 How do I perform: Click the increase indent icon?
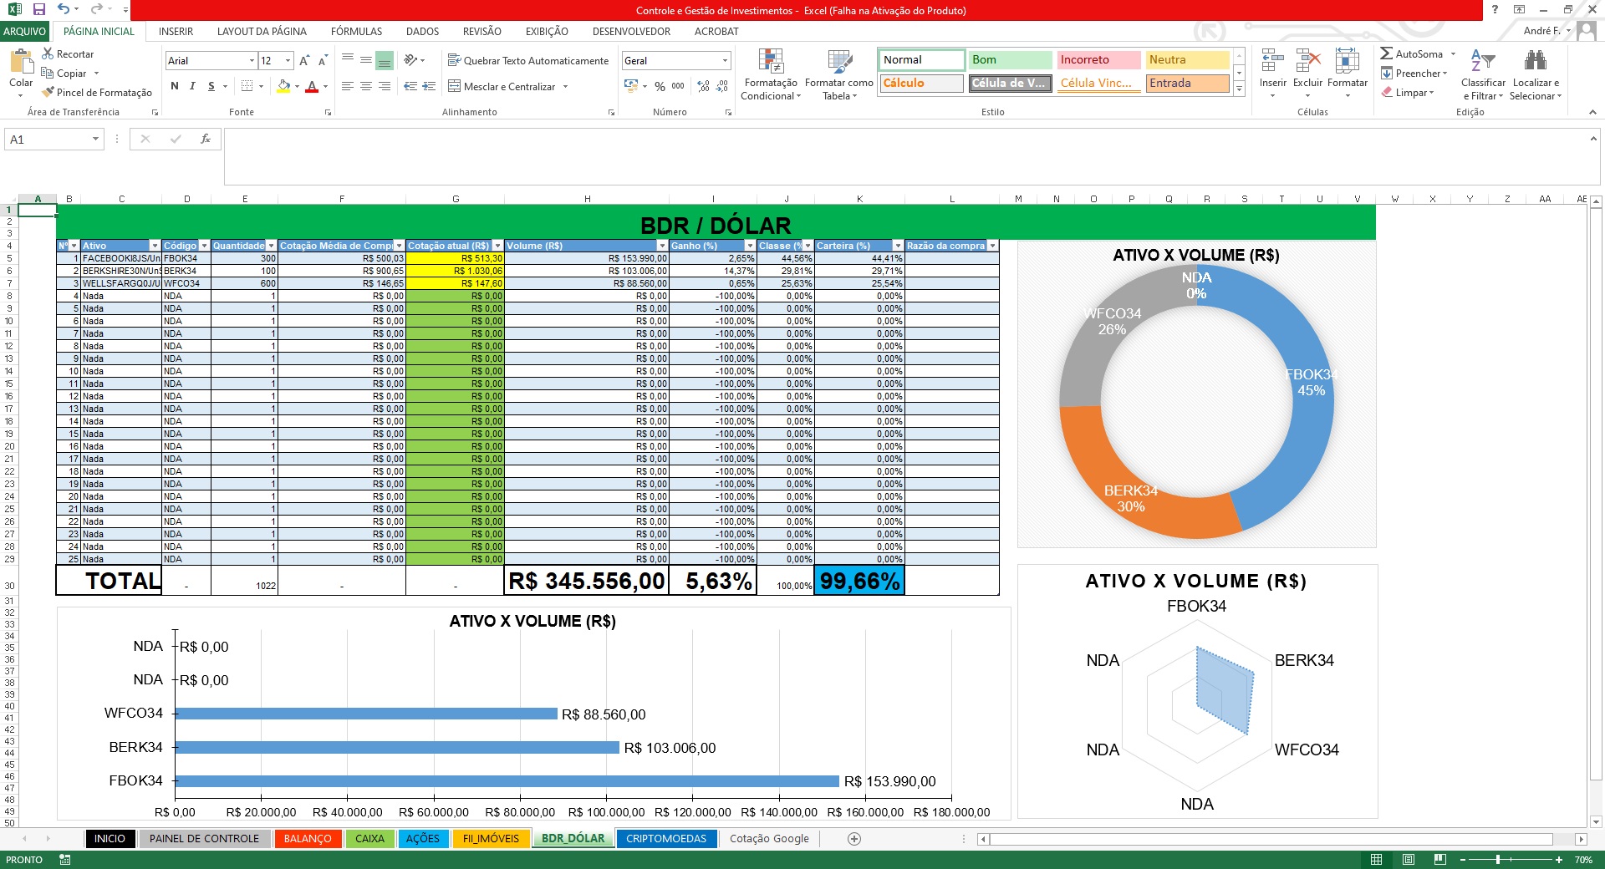tap(429, 86)
